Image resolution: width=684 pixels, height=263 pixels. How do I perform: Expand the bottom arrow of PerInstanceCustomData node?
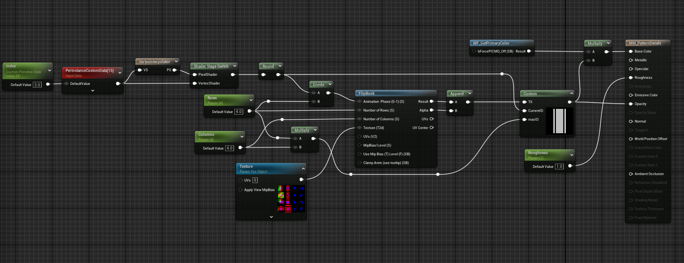(x=93, y=91)
